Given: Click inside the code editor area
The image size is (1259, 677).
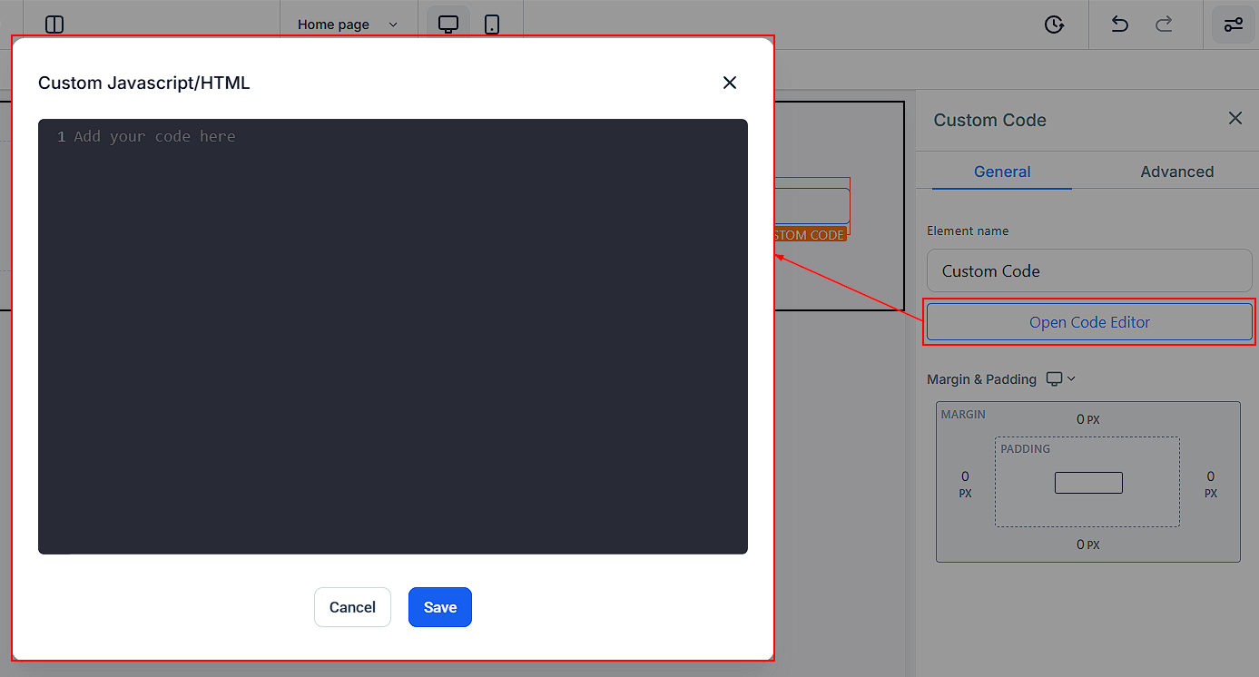Looking at the screenshot, I should tap(392, 336).
